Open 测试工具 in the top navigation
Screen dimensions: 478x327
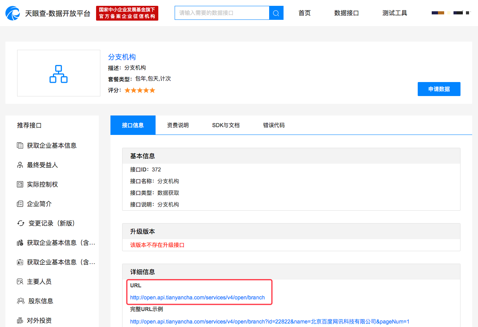[x=395, y=13]
